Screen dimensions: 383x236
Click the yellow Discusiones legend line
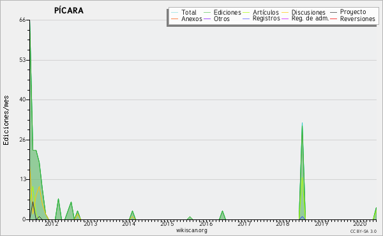pos(285,12)
